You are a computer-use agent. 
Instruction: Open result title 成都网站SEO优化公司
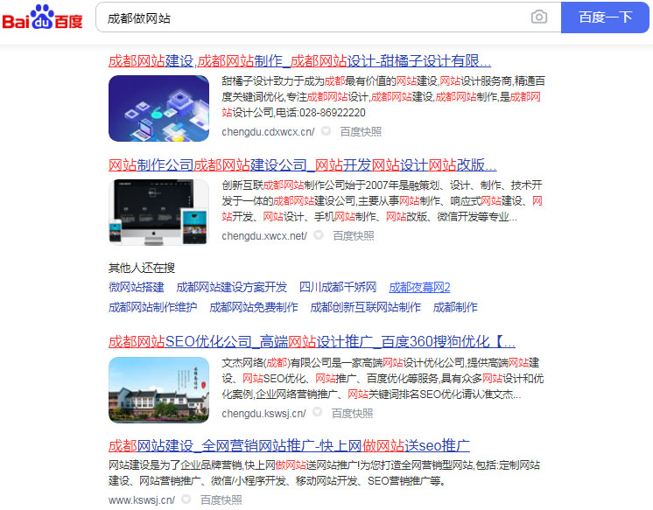tap(312, 342)
